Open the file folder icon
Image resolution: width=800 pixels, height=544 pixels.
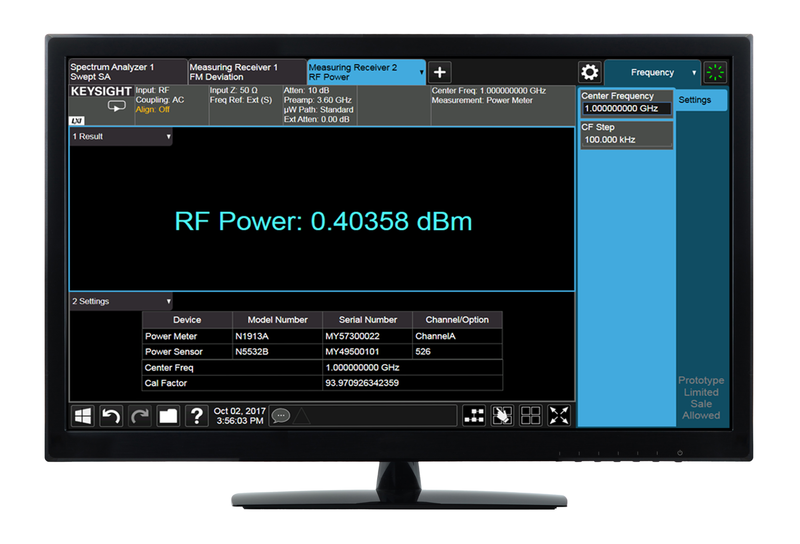tap(168, 416)
